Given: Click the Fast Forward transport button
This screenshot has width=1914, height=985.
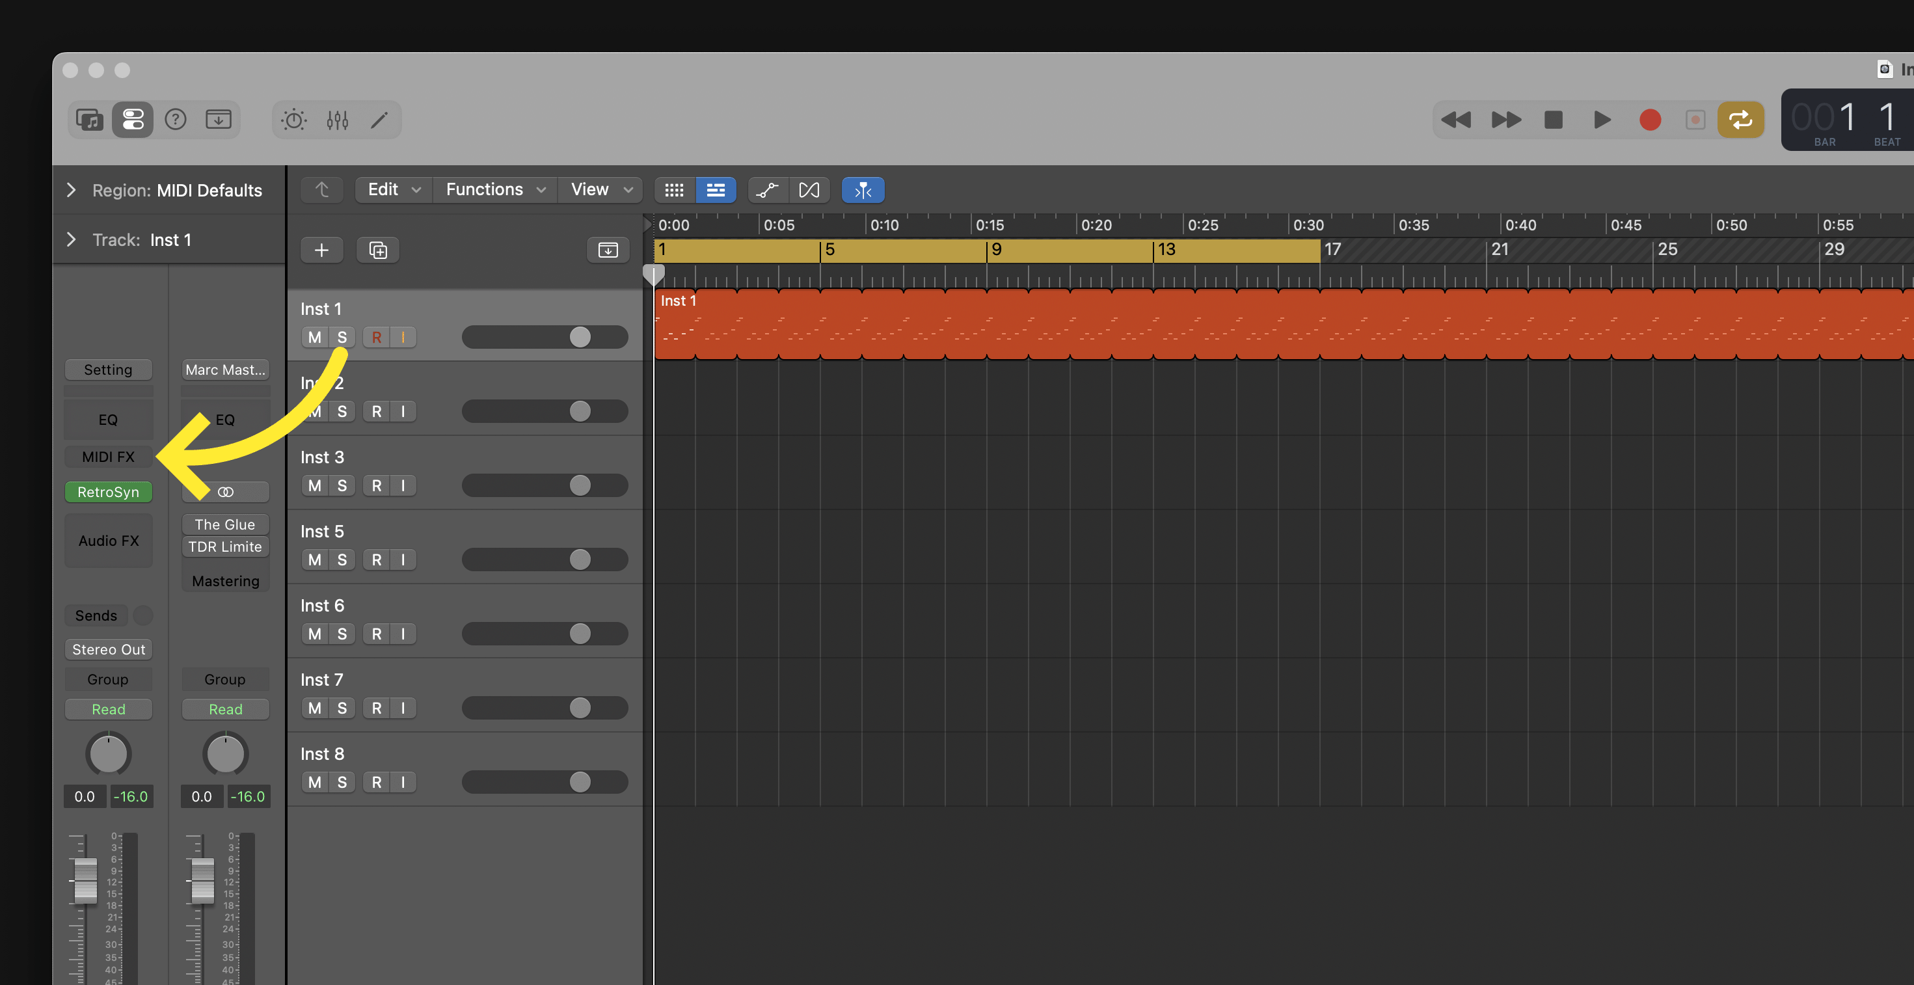Looking at the screenshot, I should [x=1506, y=120].
